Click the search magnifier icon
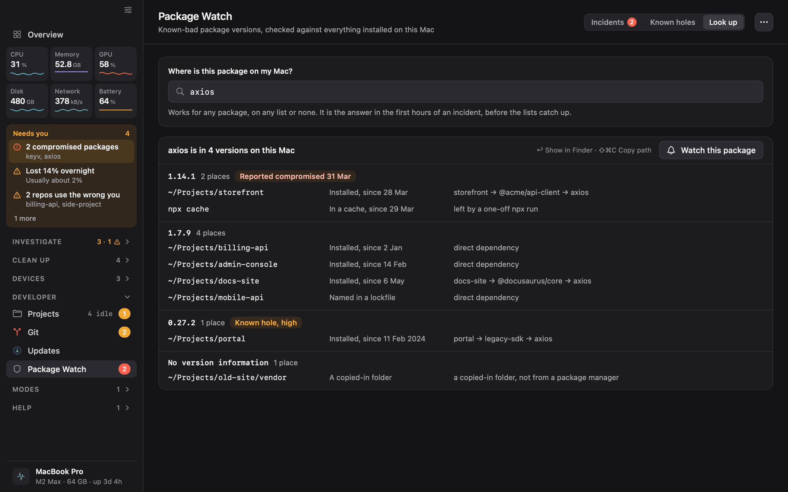This screenshot has width=788, height=492. (180, 91)
